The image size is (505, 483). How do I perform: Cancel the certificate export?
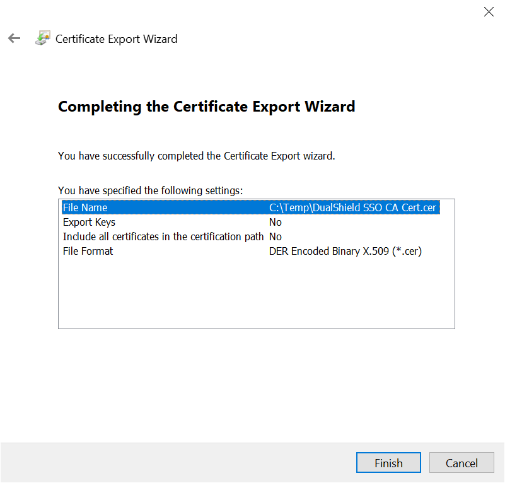pos(461,463)
